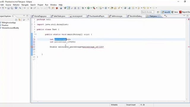Toggle Skip All Breakpoints icon

click(x=20, y=8)
